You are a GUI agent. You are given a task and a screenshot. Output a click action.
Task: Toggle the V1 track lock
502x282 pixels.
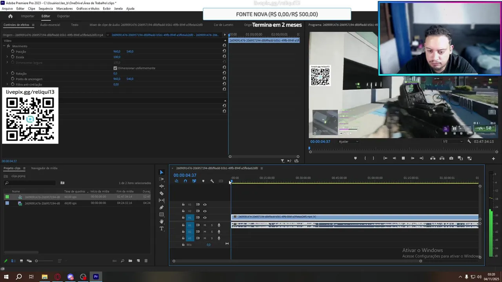[183, 217]
